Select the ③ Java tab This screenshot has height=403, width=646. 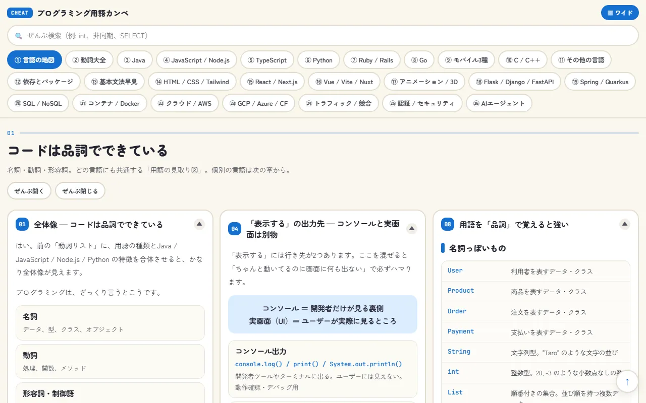point(135,60)
